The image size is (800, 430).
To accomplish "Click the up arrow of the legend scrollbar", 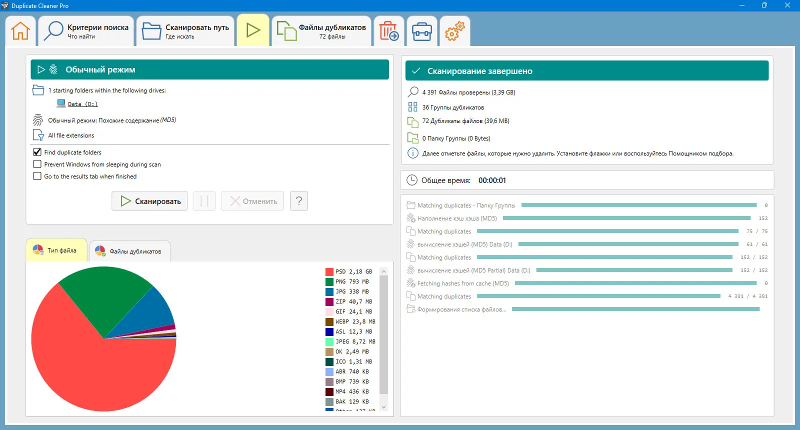I will 384,271.
